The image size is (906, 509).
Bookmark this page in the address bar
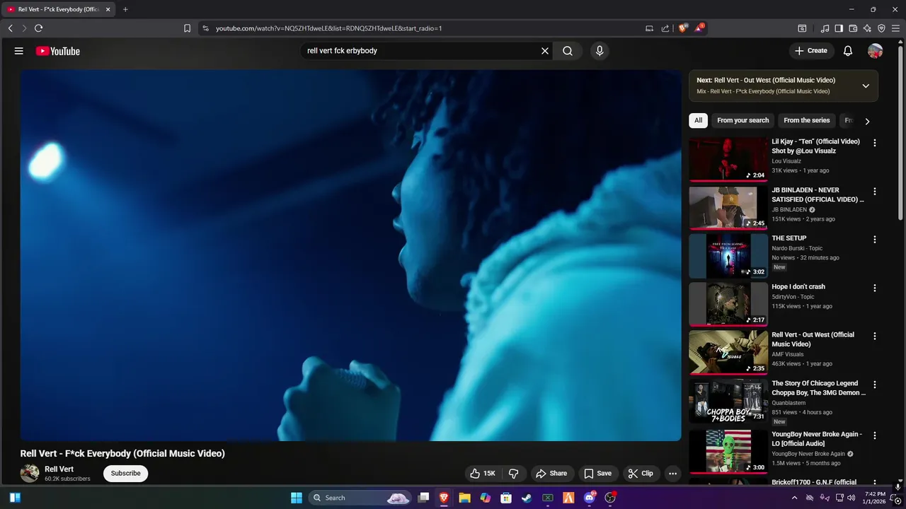pos(187,28)
